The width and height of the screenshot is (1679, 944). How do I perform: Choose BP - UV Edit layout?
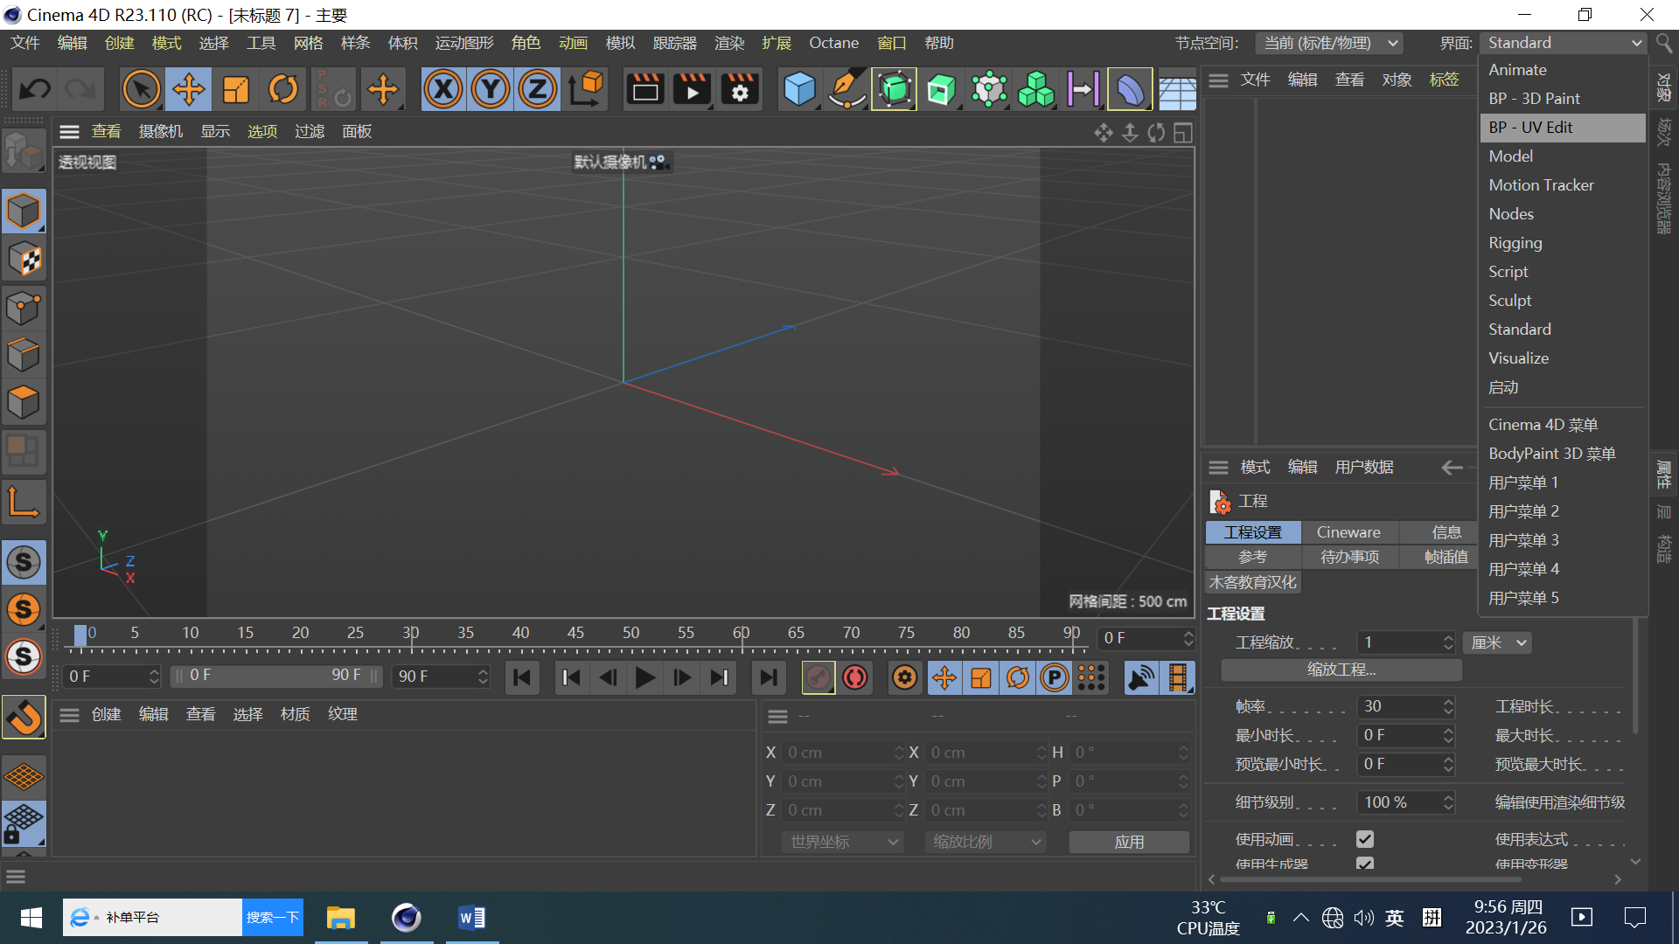point(1530,128)
